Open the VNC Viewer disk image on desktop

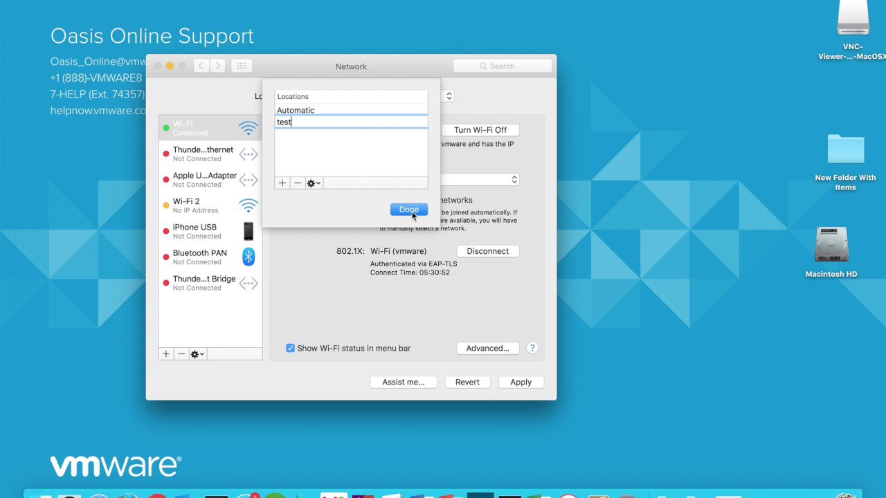pyautogui.click(x=853, y=18)
